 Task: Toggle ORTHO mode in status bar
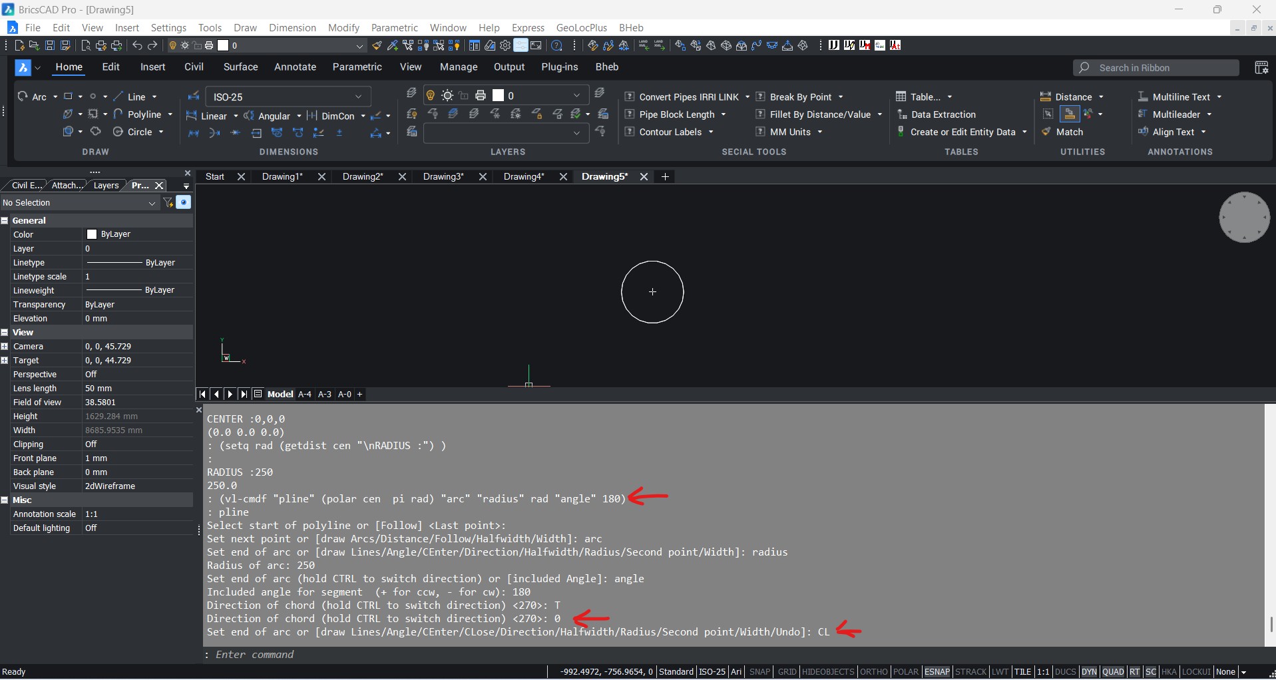[x=873, y=672]
